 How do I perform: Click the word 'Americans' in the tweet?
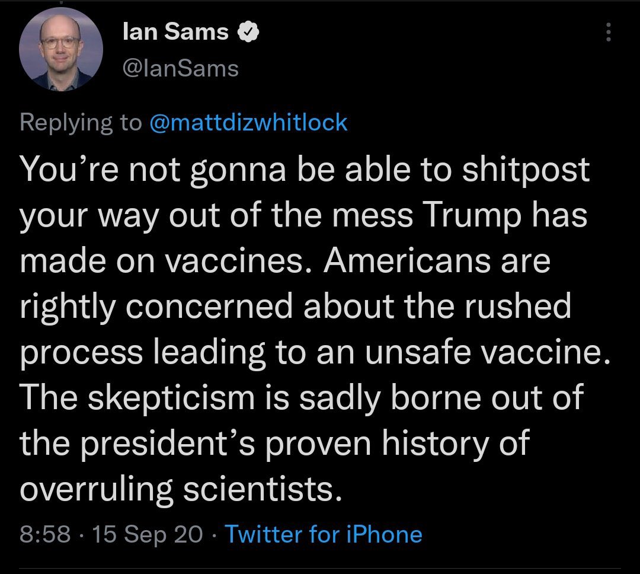[x=407, y=261]
